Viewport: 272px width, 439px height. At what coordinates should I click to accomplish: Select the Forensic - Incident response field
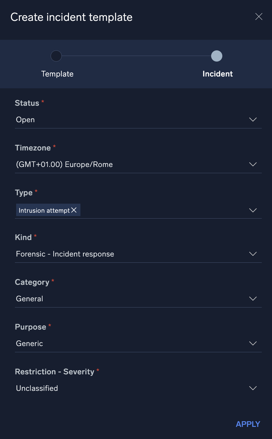point(65,254)
